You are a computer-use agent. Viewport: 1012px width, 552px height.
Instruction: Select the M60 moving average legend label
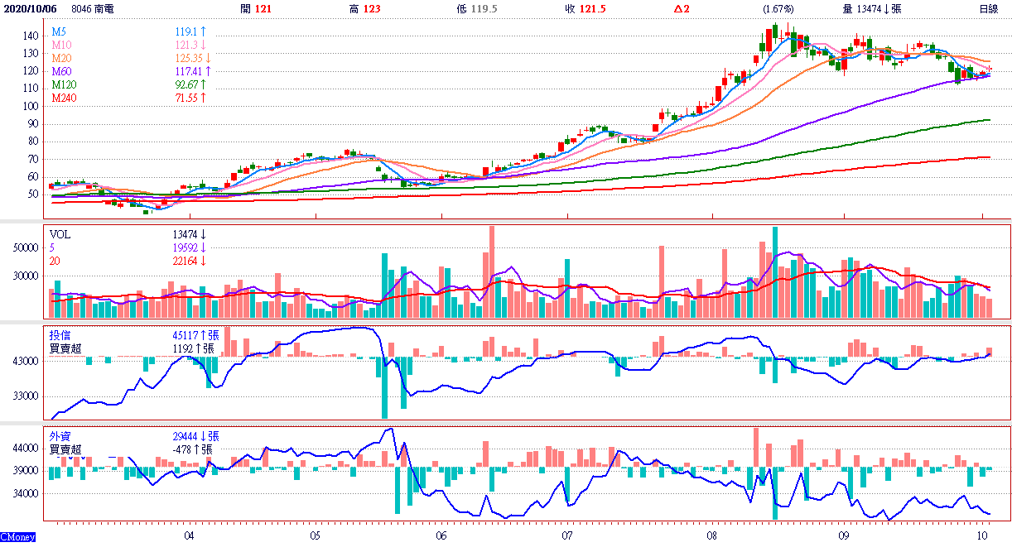(62, 72)
